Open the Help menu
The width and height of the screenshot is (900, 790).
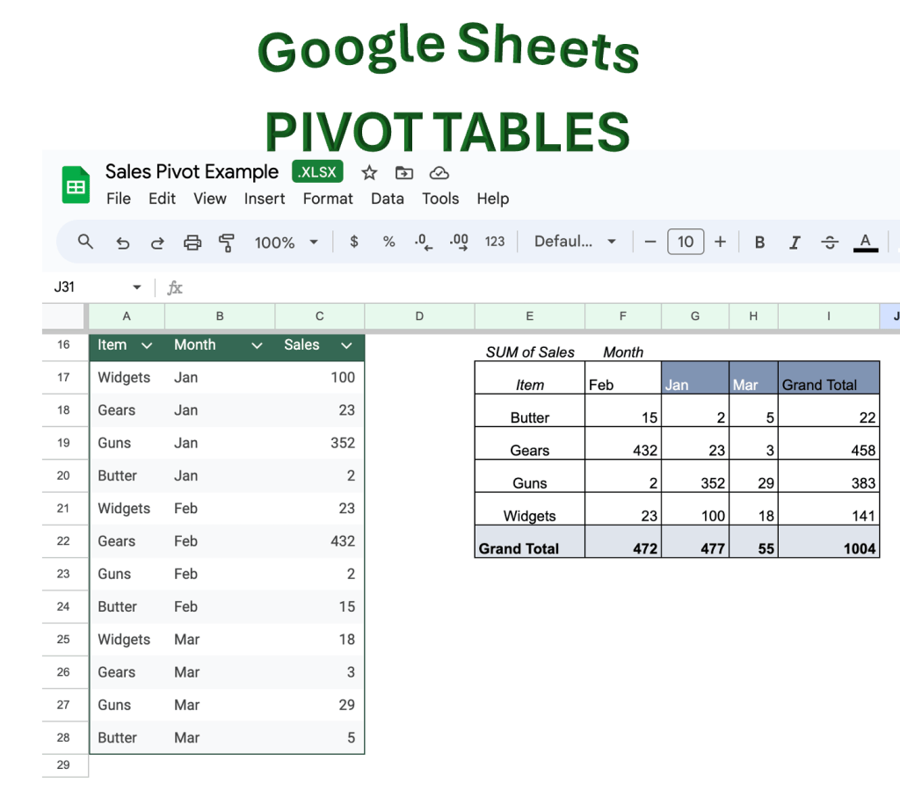coord(492,199)
